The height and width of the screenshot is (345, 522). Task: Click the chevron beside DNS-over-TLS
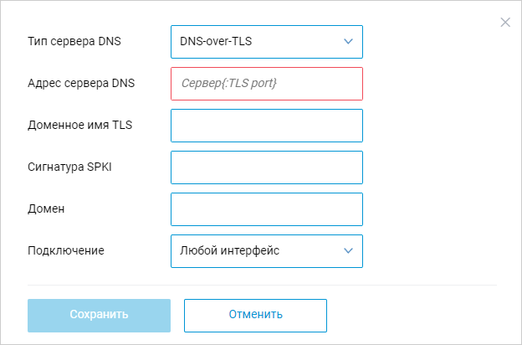[x=349, y=41]
